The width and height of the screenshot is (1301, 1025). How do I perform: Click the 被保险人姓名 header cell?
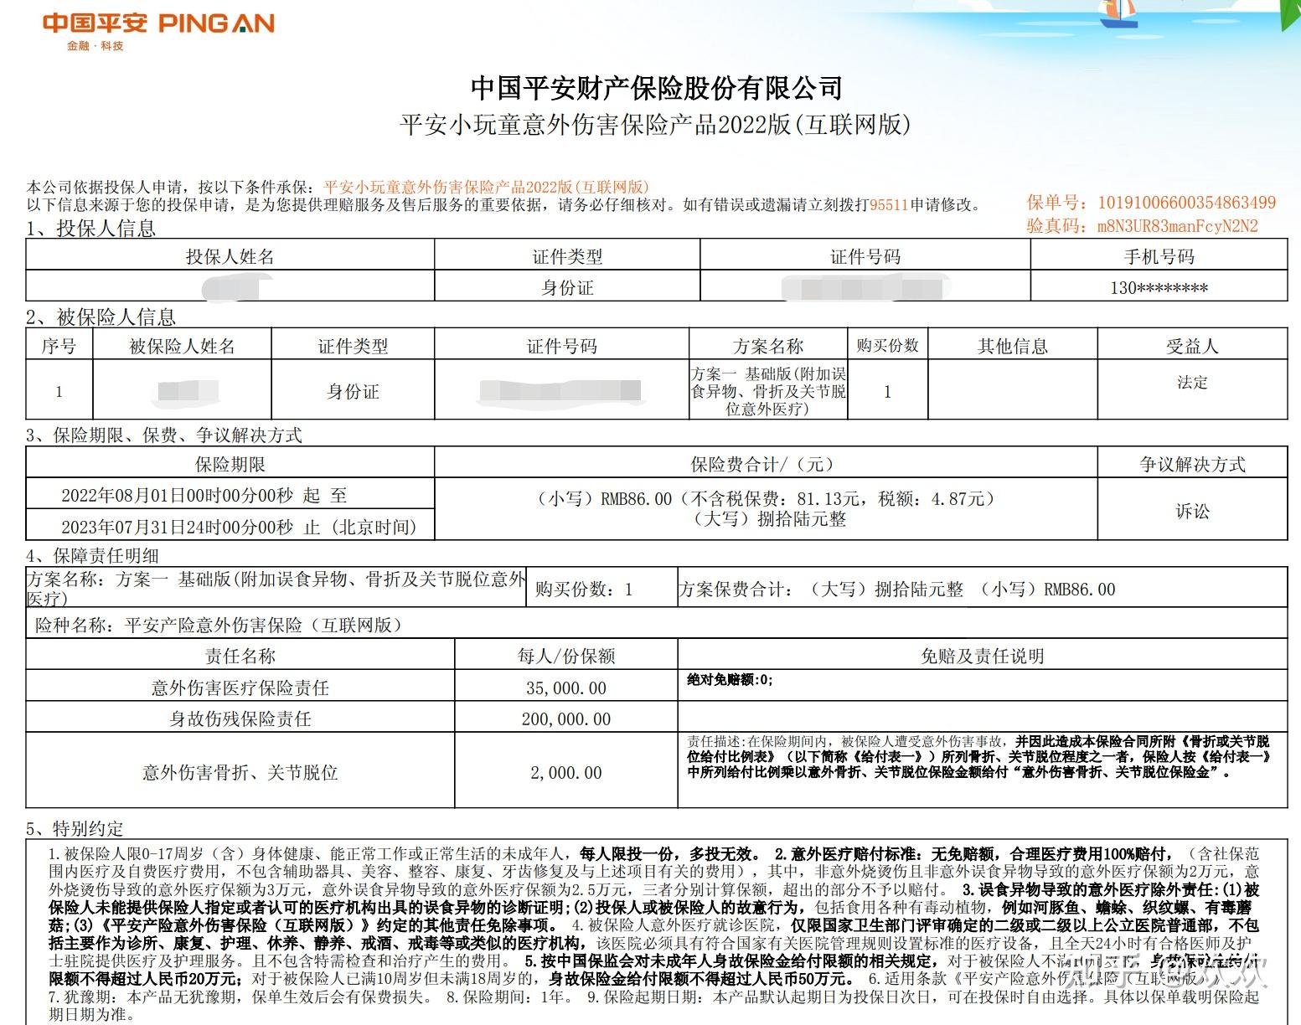pos(182,346)
